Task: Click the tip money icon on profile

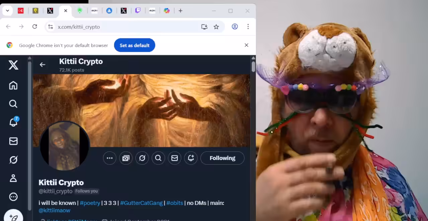Action: 126,158
